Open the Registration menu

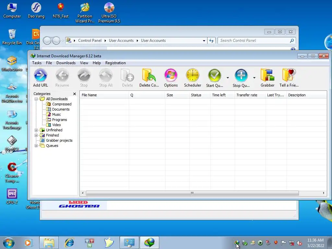click(x=115, y=63)
